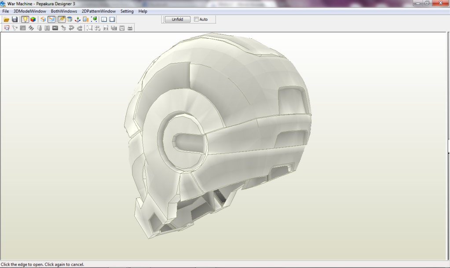Viewport: 450px width, 268px height.
Task: Switch to split two-window layout icon
Action: 104,19
